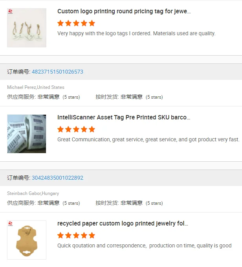Open 'Custom logo printing round pricing tag' title
242x267 pixels.
point(124,11)
